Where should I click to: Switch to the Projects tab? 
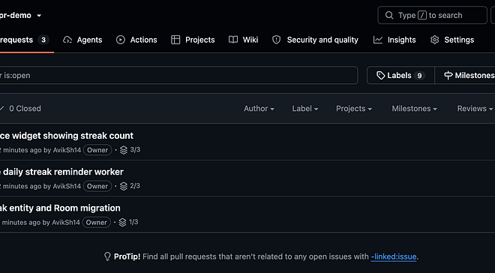pos(193,40)
